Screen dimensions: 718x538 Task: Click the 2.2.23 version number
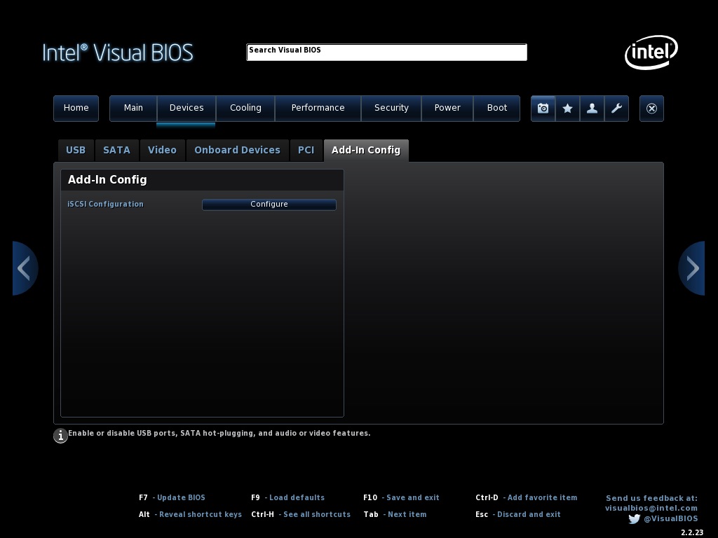point(692,532)
